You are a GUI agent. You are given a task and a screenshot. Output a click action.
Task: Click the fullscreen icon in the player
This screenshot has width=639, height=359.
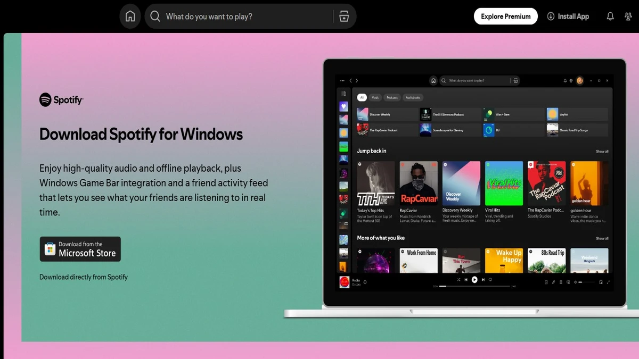(x=609, y=282)
